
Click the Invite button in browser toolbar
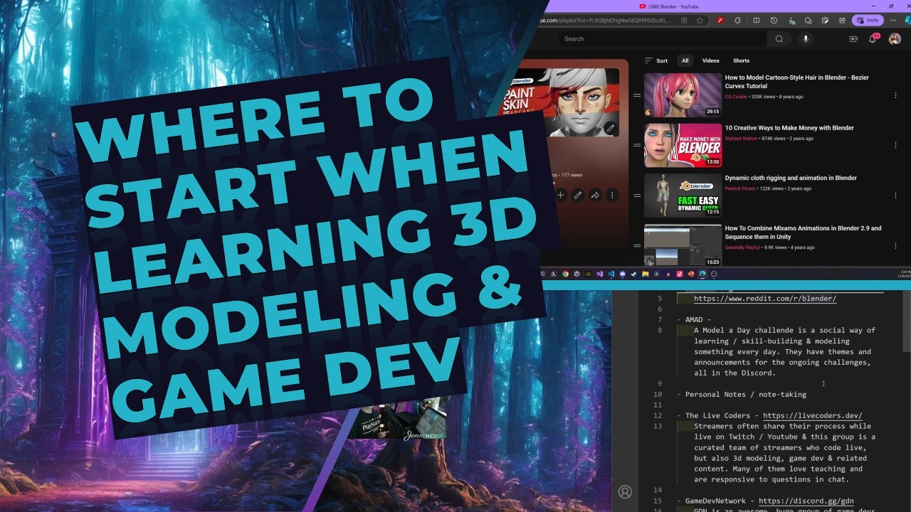tap(868, 21)
